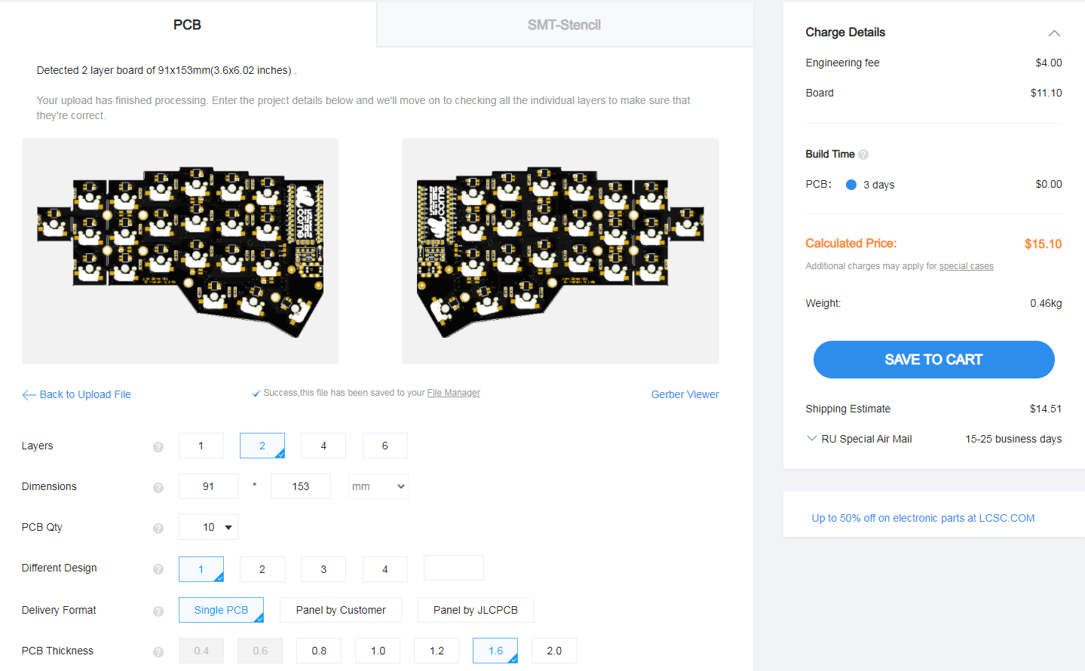Set PCB thickness to 1.2
This screenshot has height=671, width=1085.
(437, 651)
